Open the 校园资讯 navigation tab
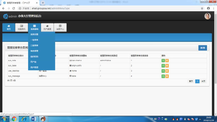The image size is (217, 122). point(22,28)
